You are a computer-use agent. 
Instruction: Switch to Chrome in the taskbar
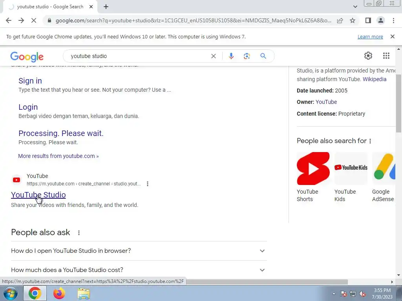point(35,293)
